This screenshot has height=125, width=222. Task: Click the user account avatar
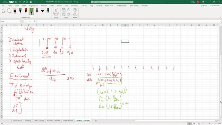(198, 2)
